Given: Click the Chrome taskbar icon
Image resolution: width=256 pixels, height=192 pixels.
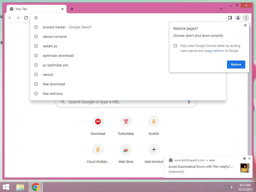Looking at the screenshot, I should pyautogui.click(x=36, y=187).
